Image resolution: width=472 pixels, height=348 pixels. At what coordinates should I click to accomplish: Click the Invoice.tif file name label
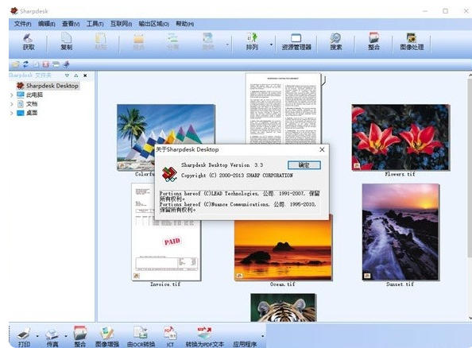pyautogui.click(x=165, y=284)
